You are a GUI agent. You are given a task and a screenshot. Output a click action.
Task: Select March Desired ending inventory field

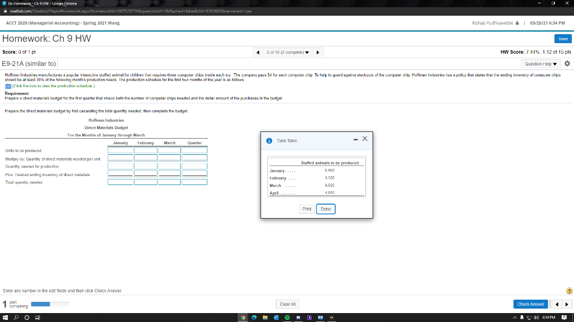(x=169, y=174)
